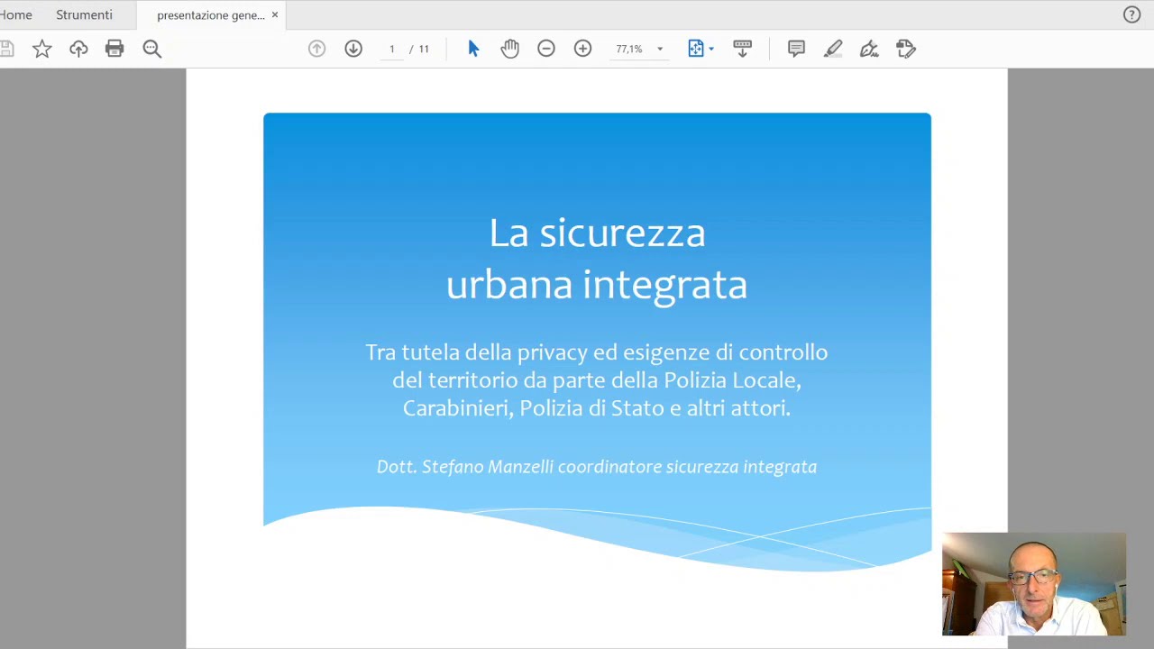The width and height of the screenshot is (1154, 649).
Task: Go to next page arrow
Action: pos(353,49)
